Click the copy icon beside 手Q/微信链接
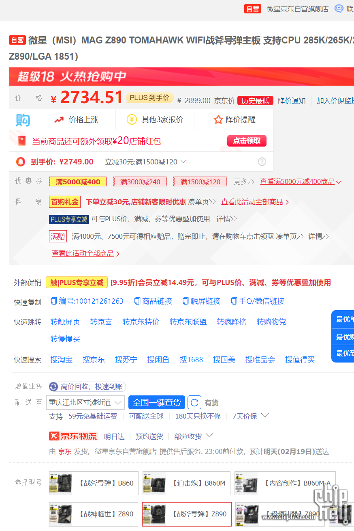Image resolution: width=354 pixels, height=531 pixels. pos(234,301)
